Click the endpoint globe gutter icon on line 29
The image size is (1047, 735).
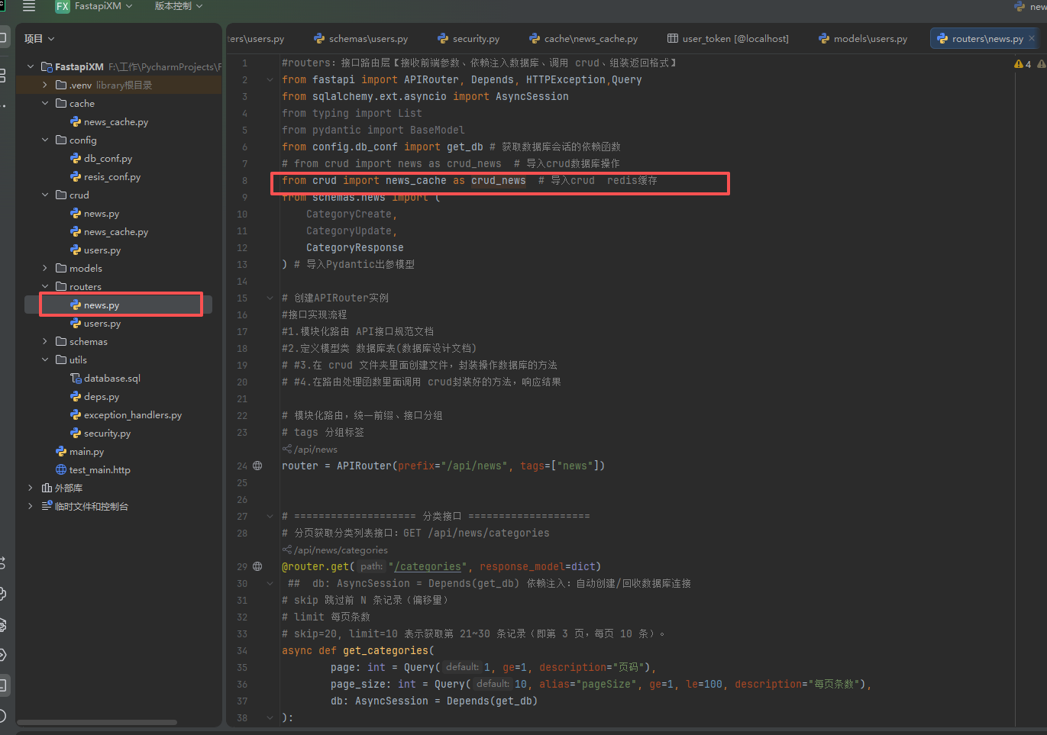tap(257, 566)
